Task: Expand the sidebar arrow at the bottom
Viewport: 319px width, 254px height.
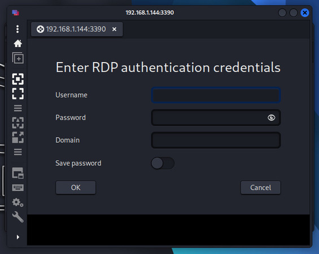Action: pyautogui.click(x=18, y=237)
